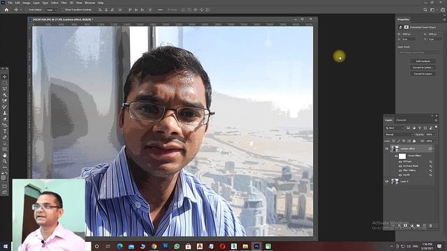The image size is (447, 251).
Task: Click the Edit Contents button
Action: point(423,61)
